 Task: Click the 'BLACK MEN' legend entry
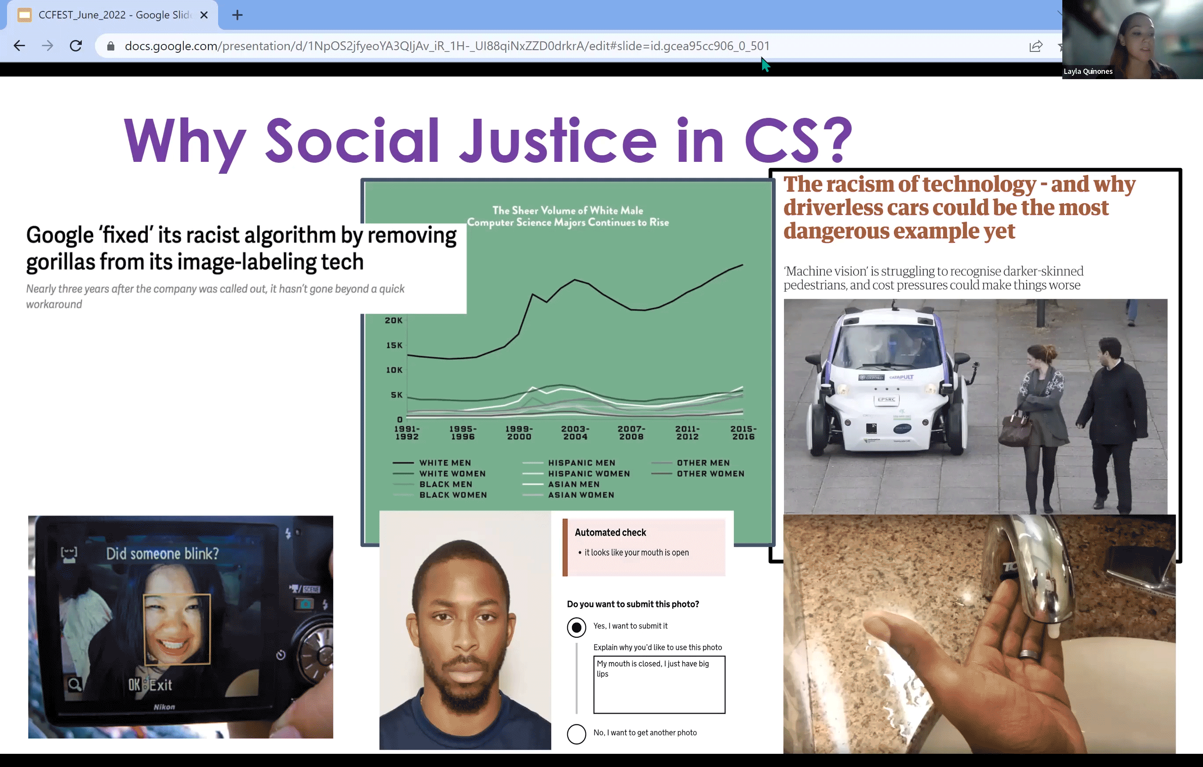click(433, 484)
